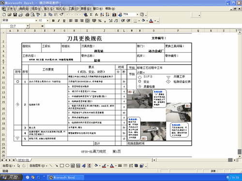Select column header O
Image resolution: width=242 pixels, height=181 pixels.
tap(153, 30)
